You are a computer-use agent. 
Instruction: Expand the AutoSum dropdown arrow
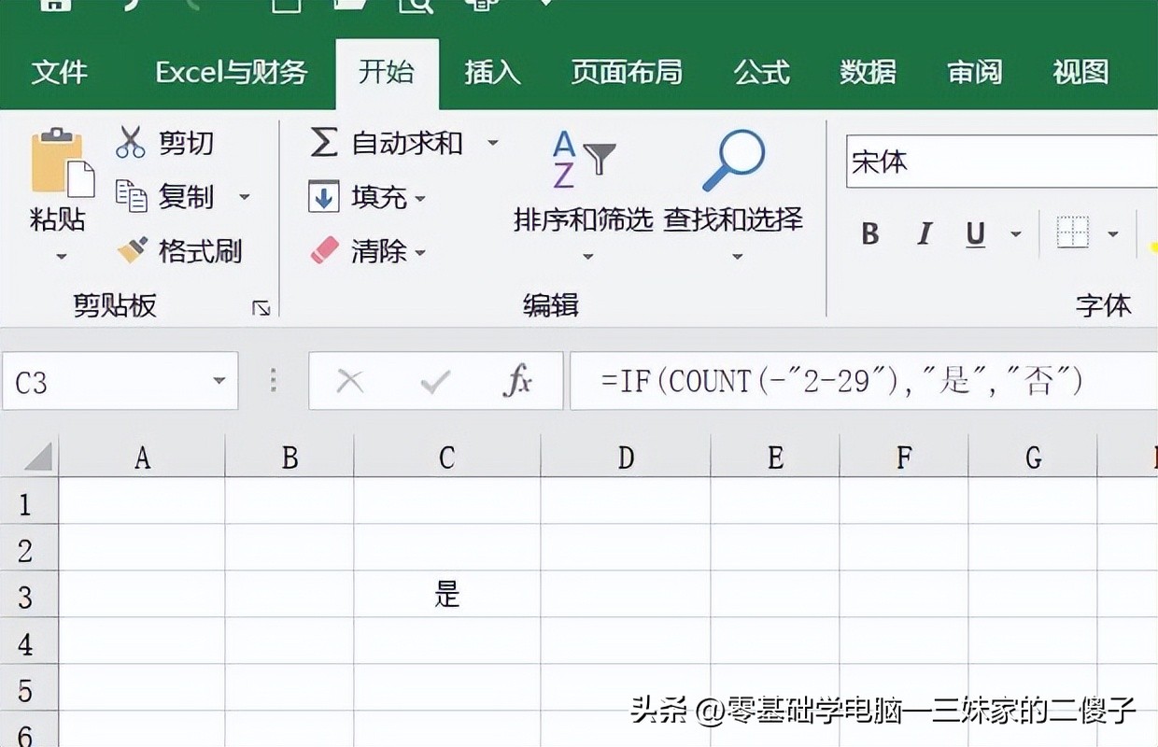coord(493,144)
